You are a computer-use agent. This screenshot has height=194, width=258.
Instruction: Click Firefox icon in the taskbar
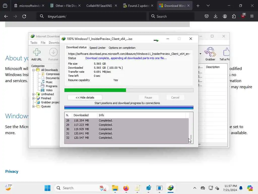[x=126, y=188]
